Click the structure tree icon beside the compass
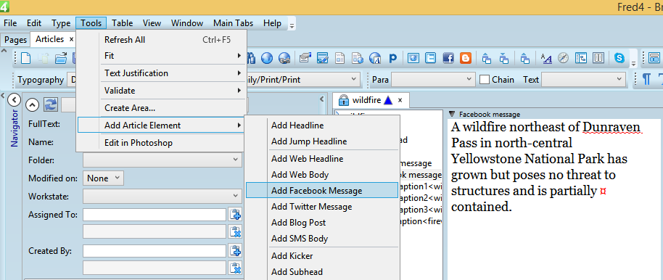The height and width of the screenshot is (280, 663). pos(581,57)
